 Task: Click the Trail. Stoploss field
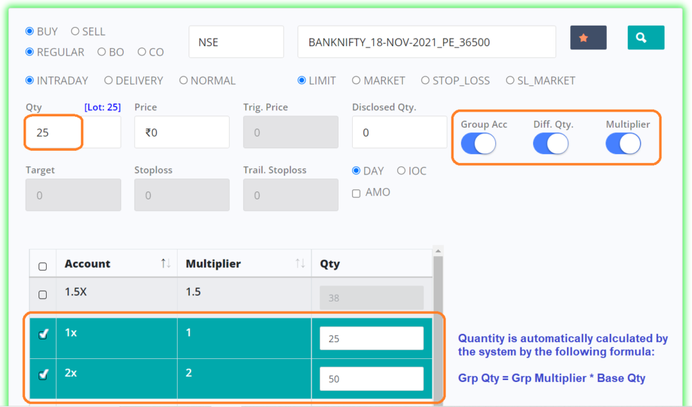[x=291, y=195]
